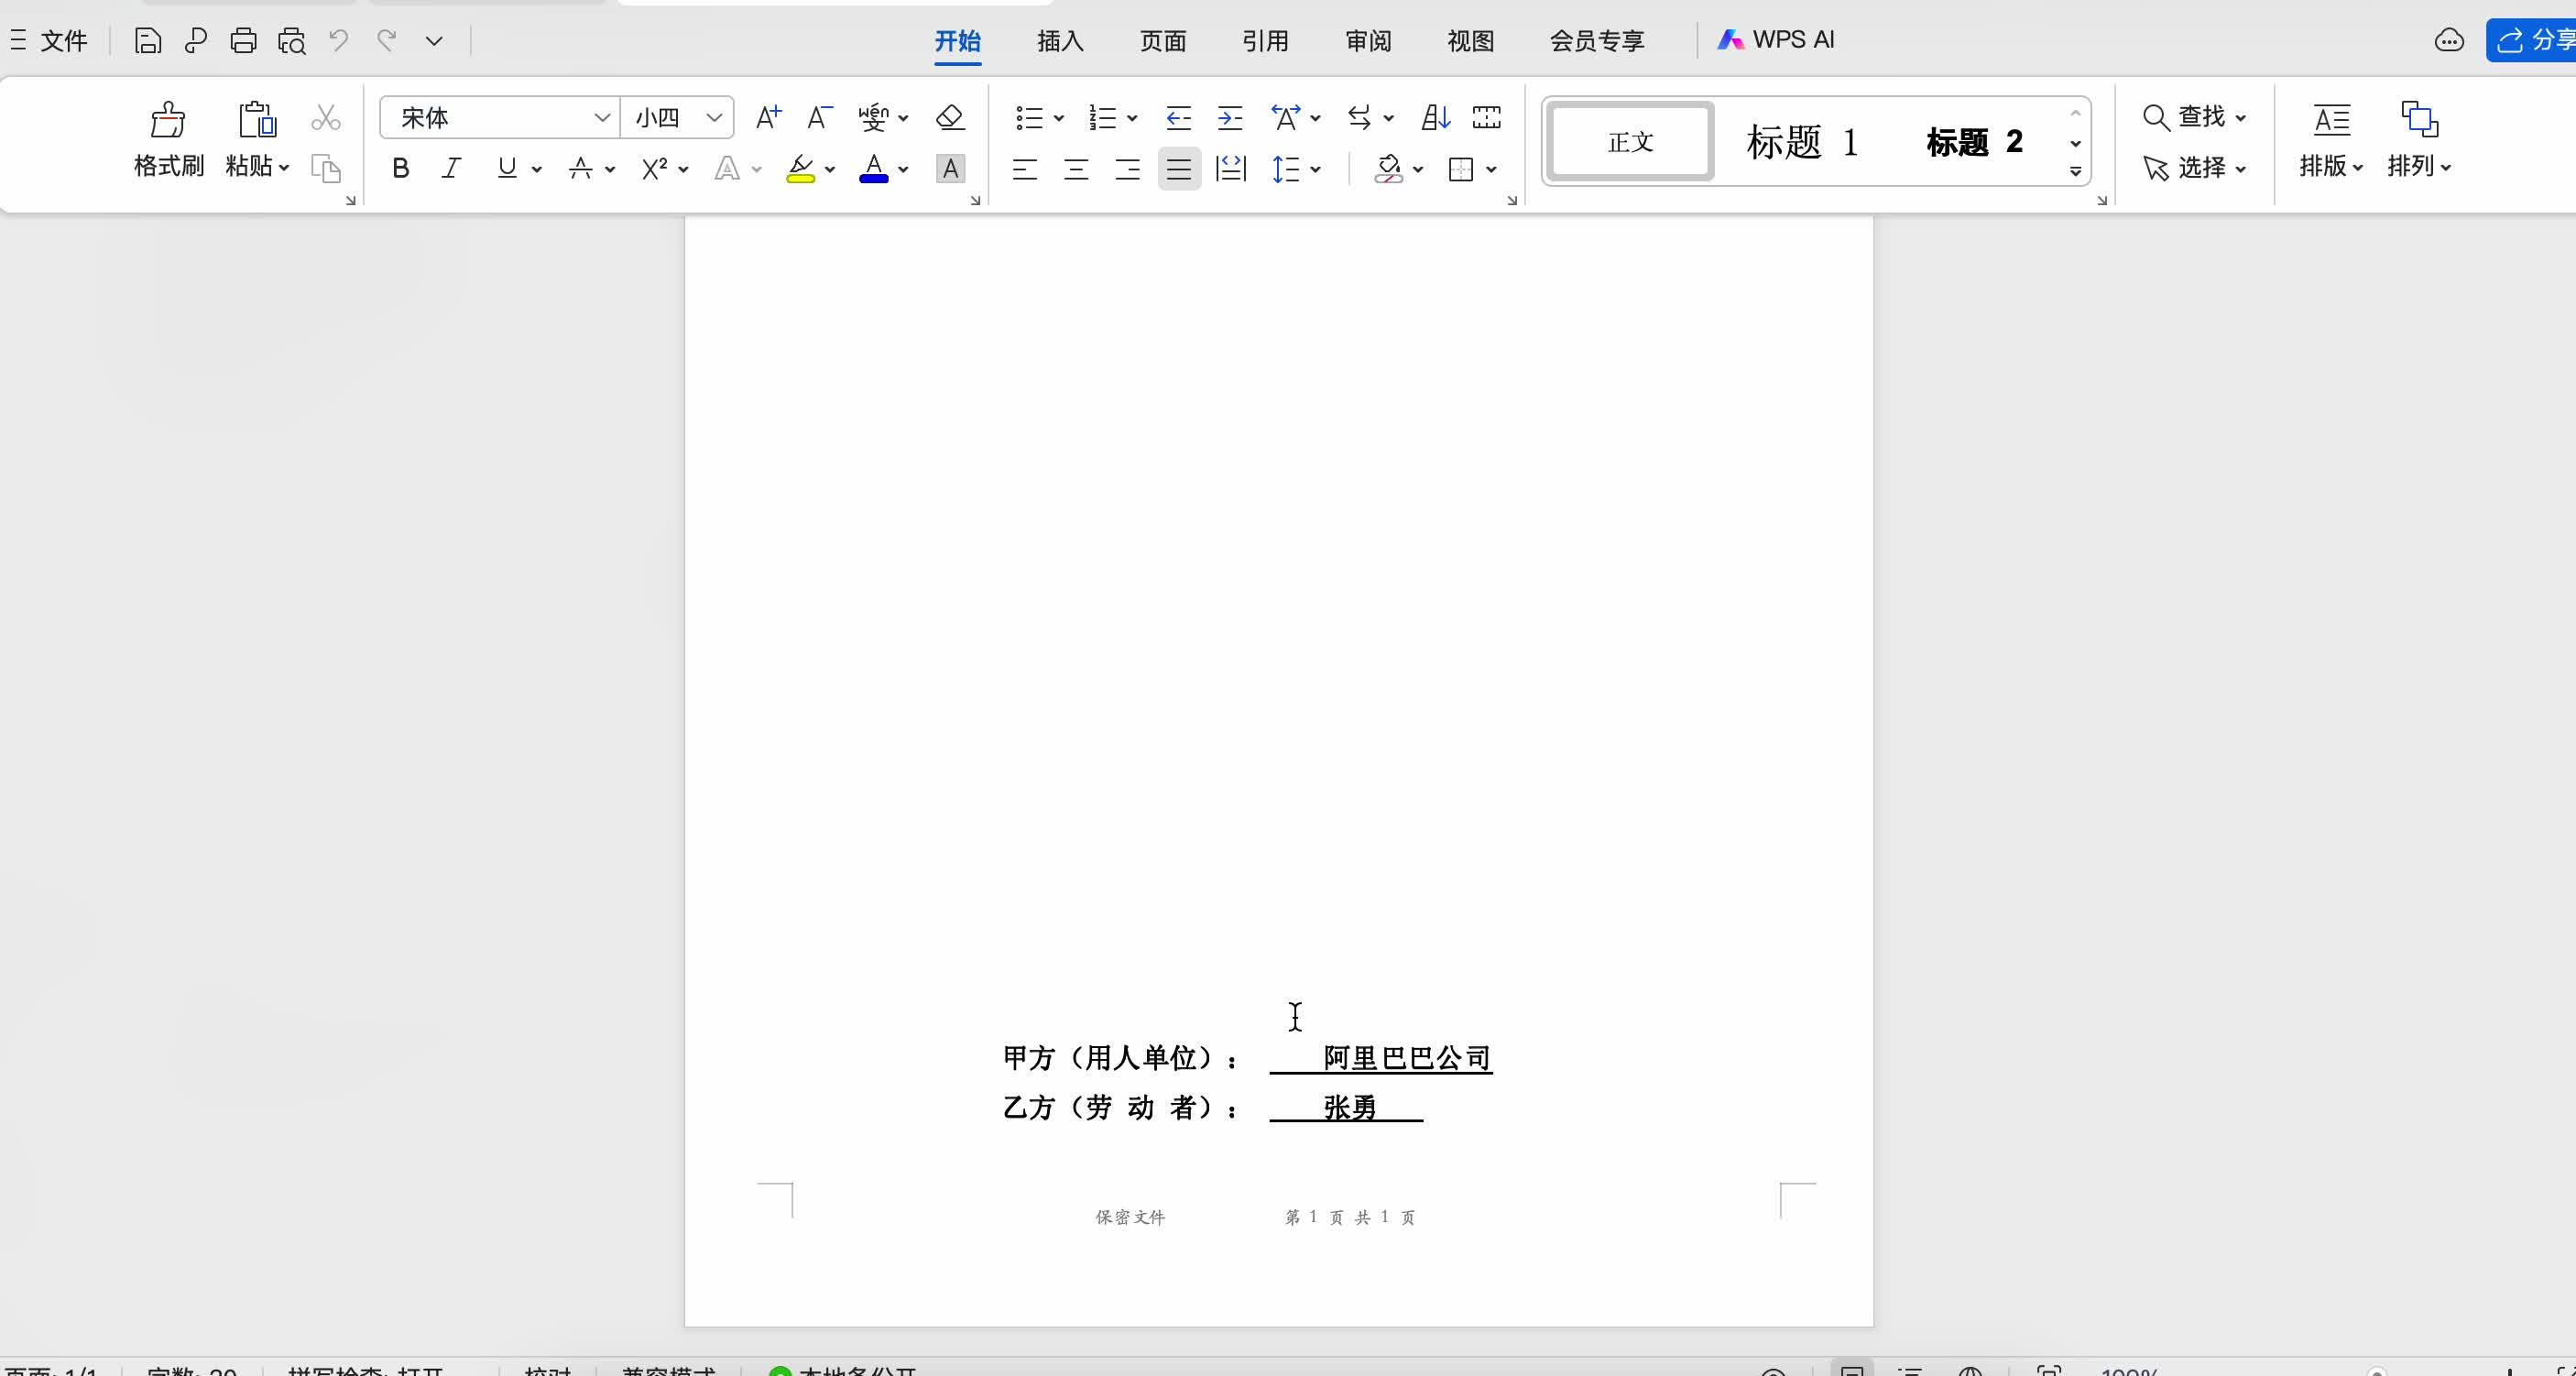Viewport: 2576px width, 1376px height.
Task: Click the undo arrow icon
Action: pyautogui.click(x=339, y=40)
